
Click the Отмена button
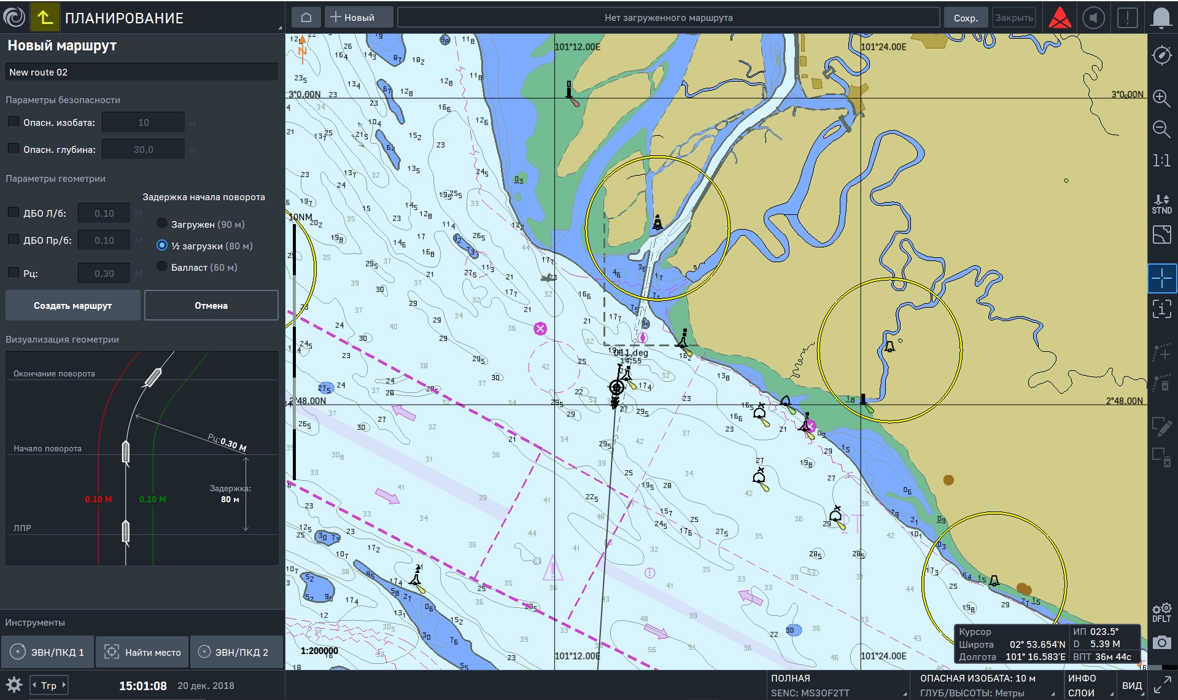tap(211, 305)
